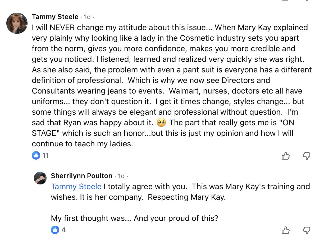Open Sherrilynn Poulton's profile avatar
Image resolution: width=315 pixels, height=246 pixels.
[40, 178]
